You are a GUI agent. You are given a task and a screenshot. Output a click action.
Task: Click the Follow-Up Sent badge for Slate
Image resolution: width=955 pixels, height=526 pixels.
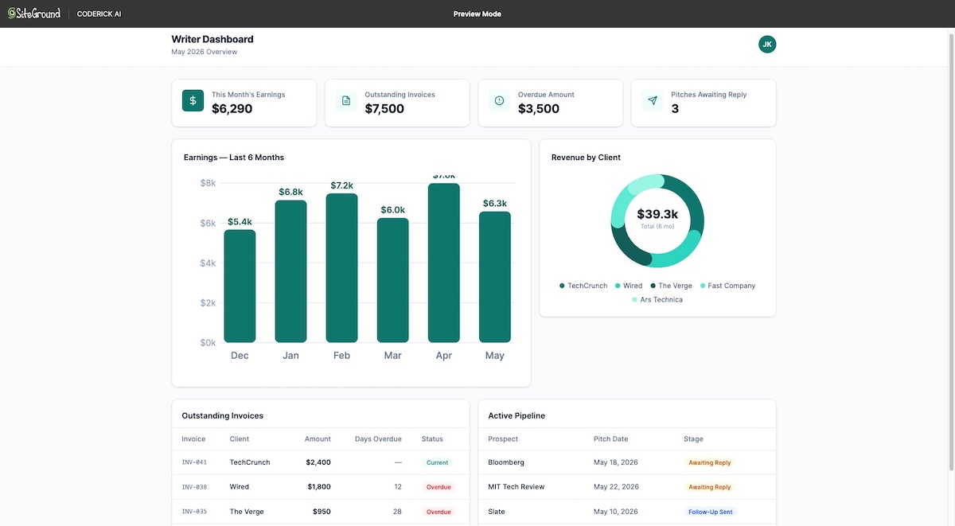(710, 512)
